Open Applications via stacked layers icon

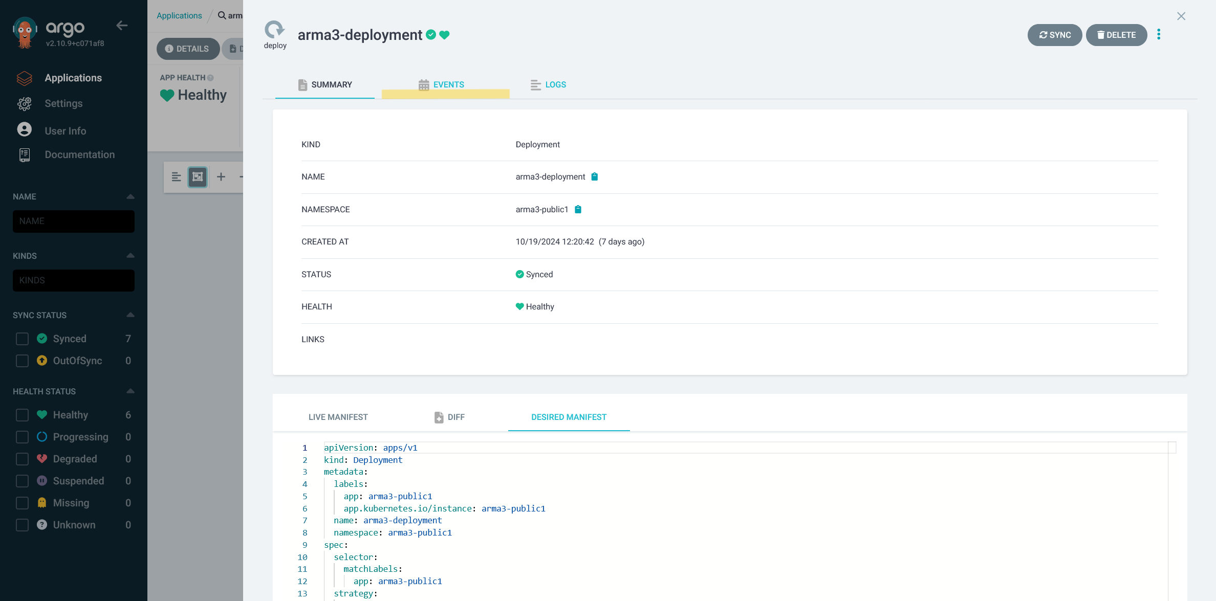point(25,78)
